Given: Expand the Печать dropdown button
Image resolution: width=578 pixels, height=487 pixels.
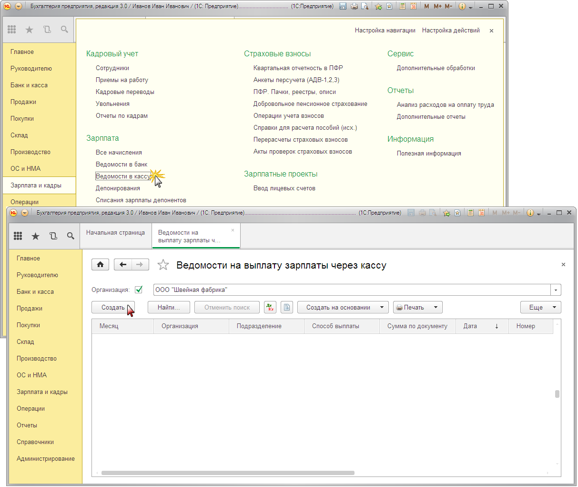Looking at the screenshot, I should [418, 308].
